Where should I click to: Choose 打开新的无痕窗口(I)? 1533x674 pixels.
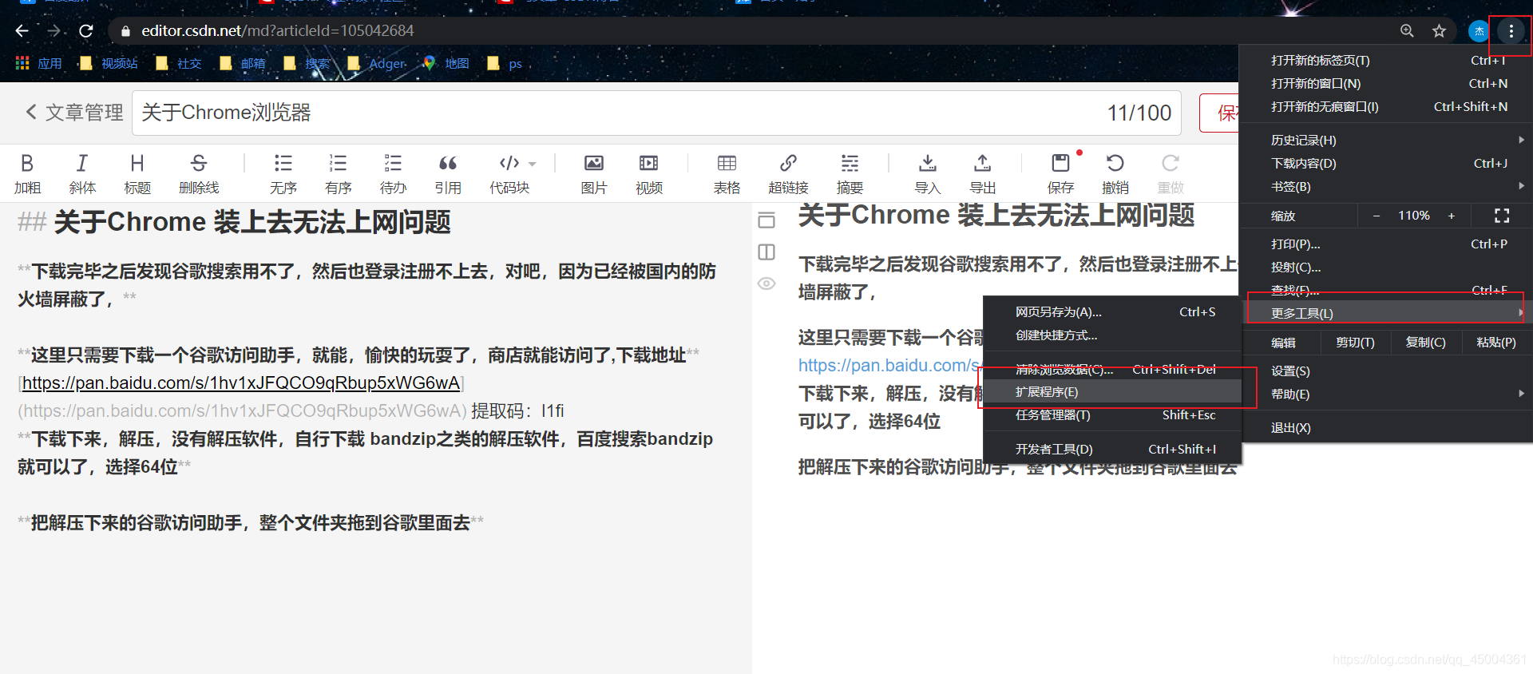point(1386,106)
